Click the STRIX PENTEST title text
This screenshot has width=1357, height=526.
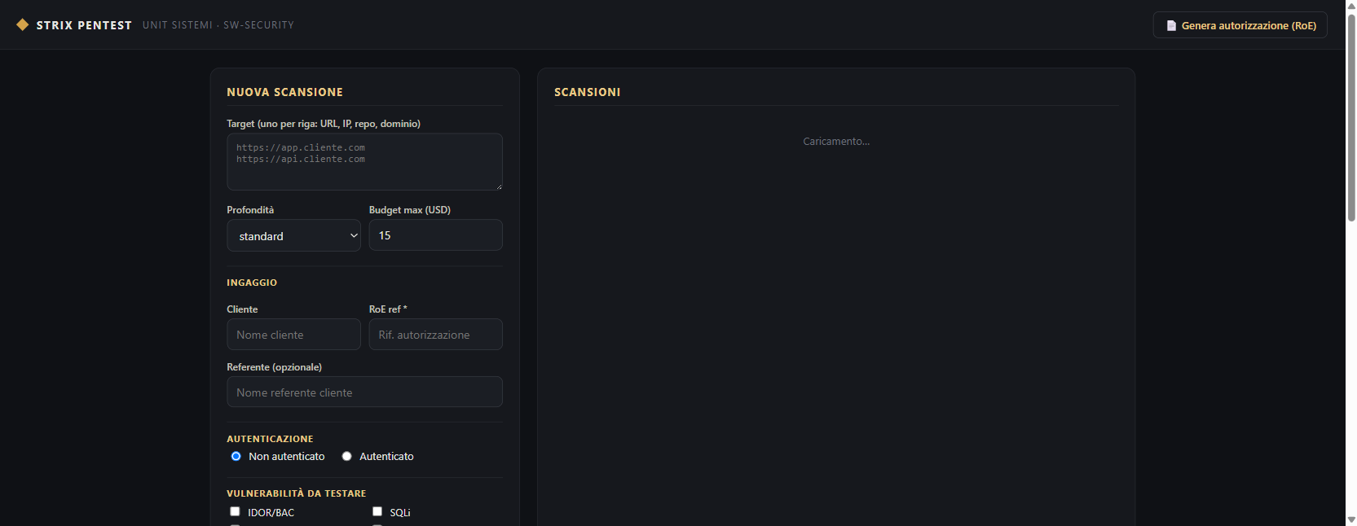coord(84,25)
